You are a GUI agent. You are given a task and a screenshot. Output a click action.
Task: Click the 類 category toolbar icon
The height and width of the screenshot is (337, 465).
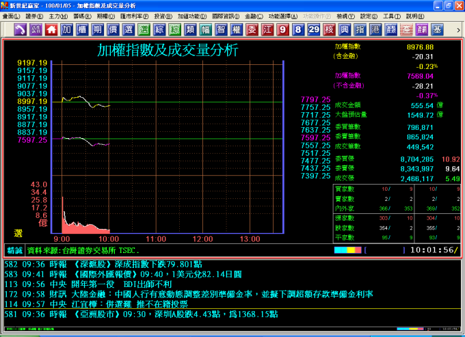point(190,29)
